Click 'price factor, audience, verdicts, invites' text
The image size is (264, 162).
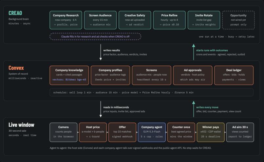(125, 55)
